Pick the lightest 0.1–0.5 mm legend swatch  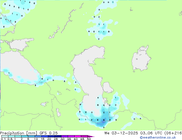(5, 136)
